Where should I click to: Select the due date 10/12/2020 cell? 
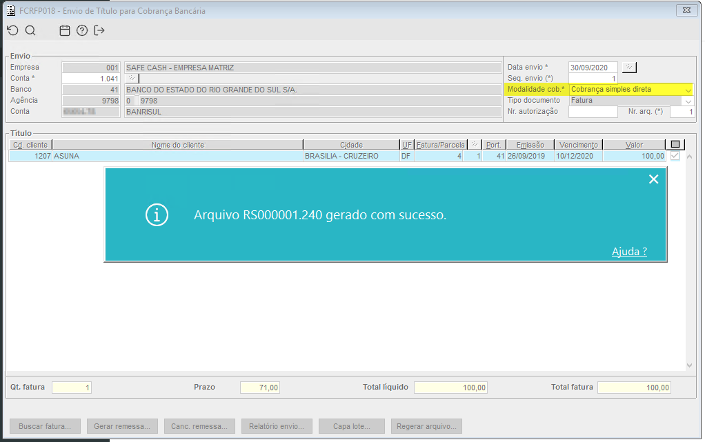coord(579,156)
